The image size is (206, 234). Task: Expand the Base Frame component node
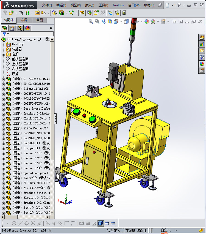(x=3, y=109)
